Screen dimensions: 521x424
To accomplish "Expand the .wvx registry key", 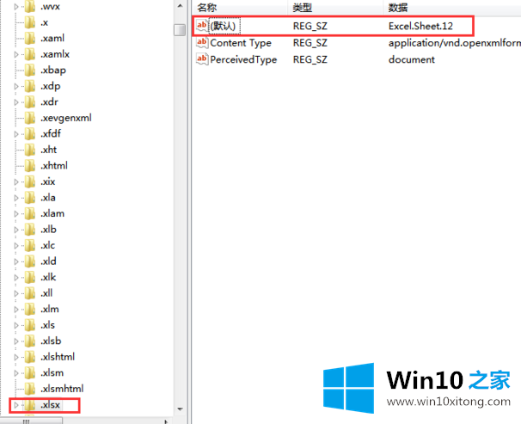I will point(15,7).
